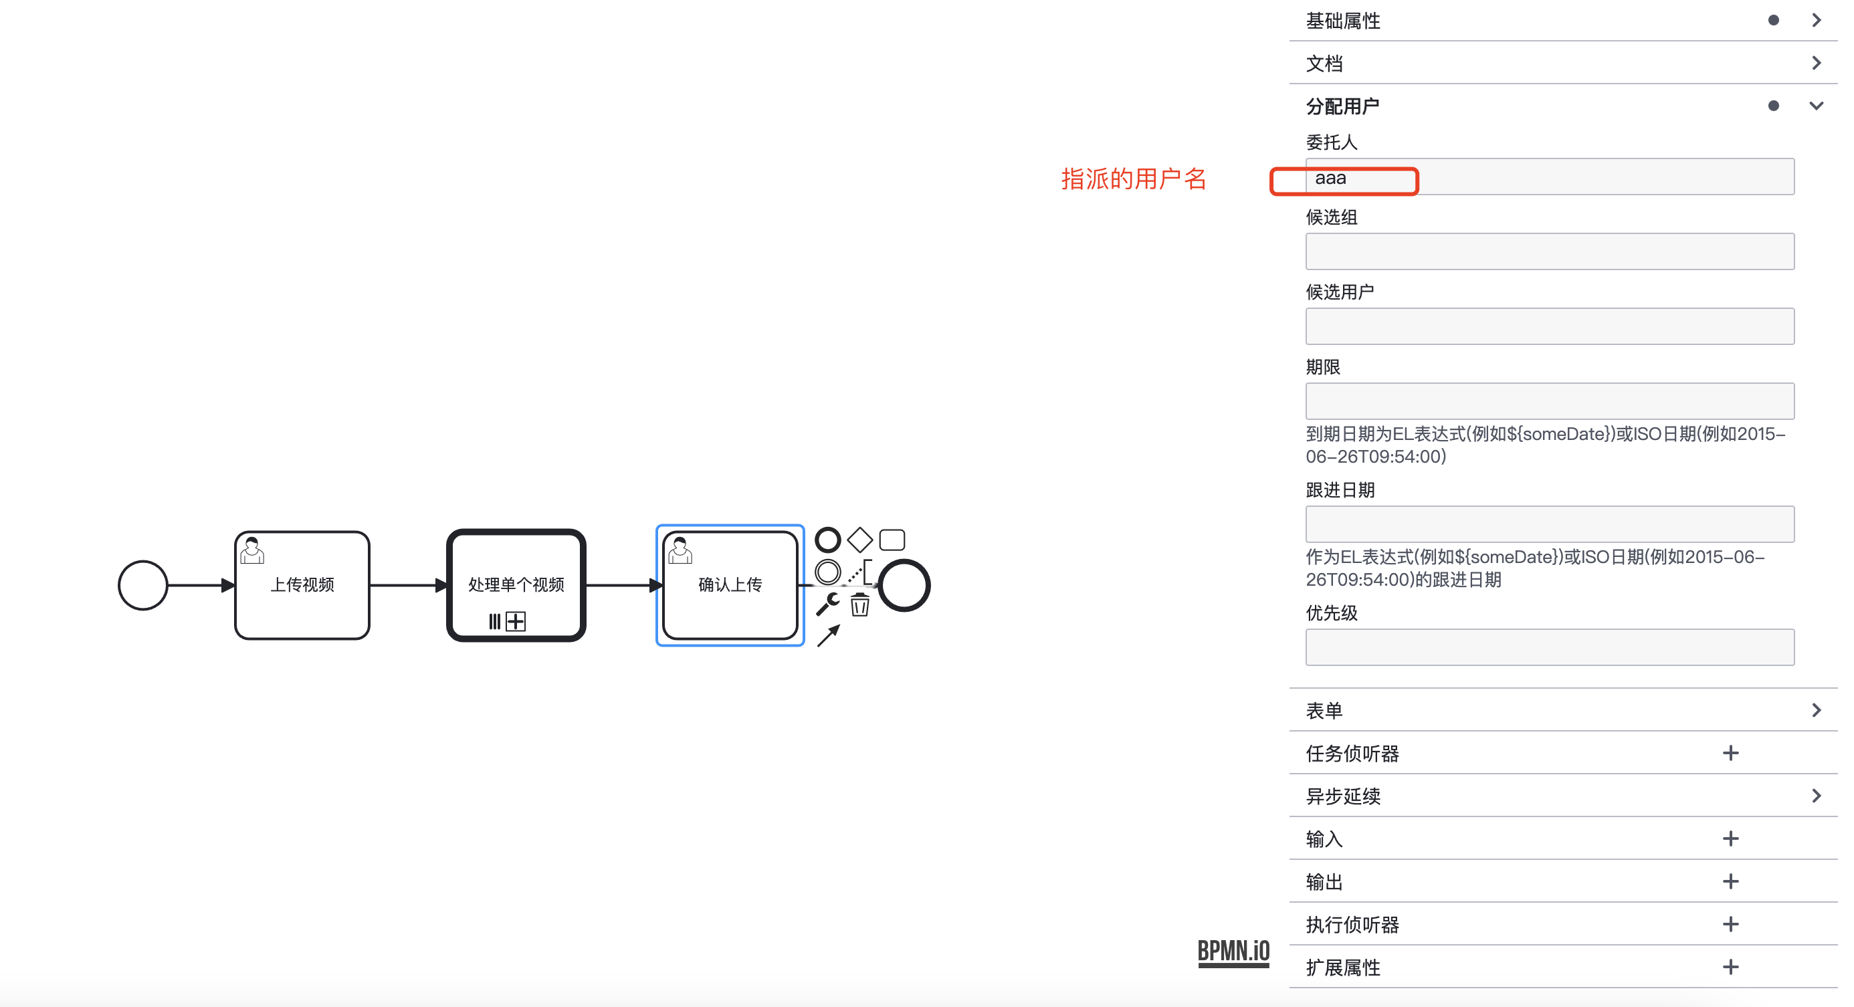The height and width of the screenshot is (1007, 1854).
Task: Add a 任务侦听器 entry
Action: click(x=1730, y=753)
